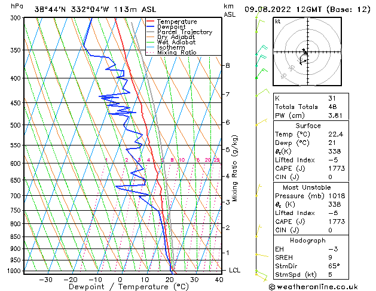Click the 'SREH' row label
The height and width of the screenshot is (291, 376).
pyautogui.click(x=284, y=257)
